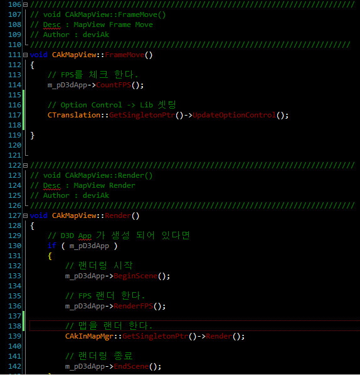The image size is (360, 375).
Task: Click the Render call at end of line 139
Action: (219, 336)
